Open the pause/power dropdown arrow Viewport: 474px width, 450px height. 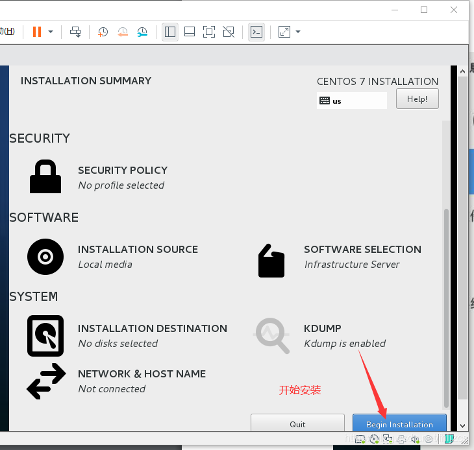click(51, 32)
